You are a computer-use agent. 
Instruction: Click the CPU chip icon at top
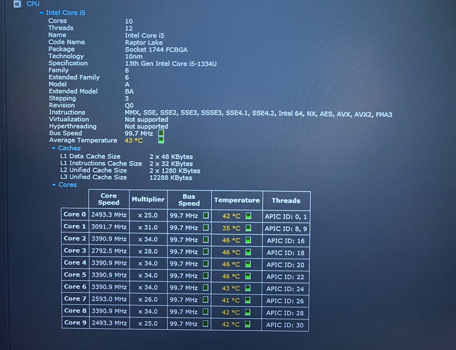click(x=18, y=4)
